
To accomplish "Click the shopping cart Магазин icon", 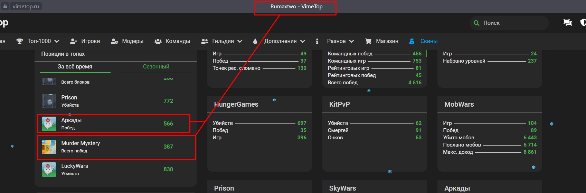I will 368,41.
